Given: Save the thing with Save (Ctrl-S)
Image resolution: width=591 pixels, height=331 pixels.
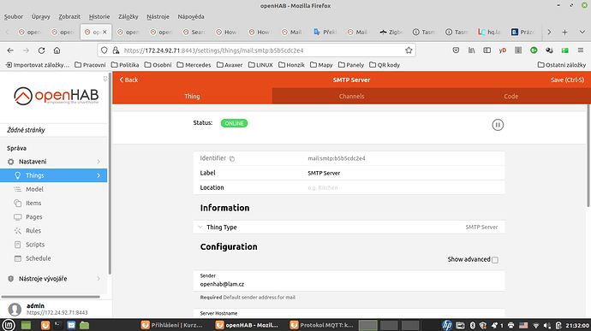Looking at the screenshot, I should click(567, 80).
